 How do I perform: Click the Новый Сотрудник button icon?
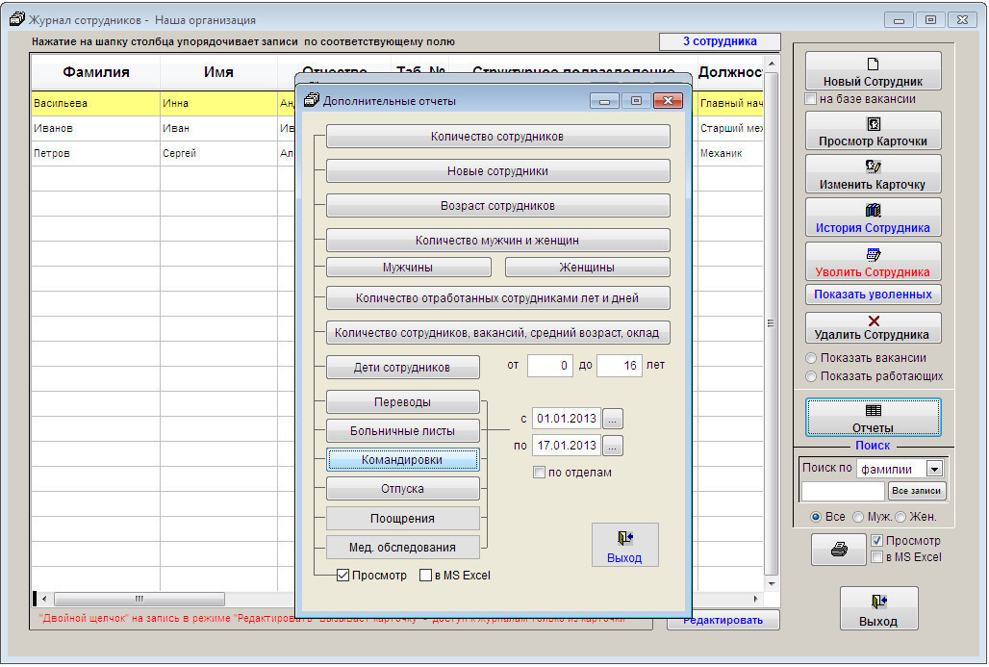[x=873, y=64]
